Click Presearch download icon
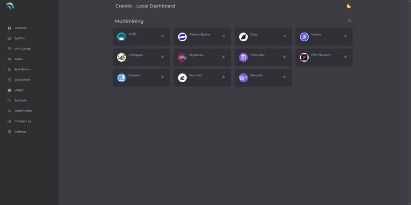Image resolution: width=411 pixels, height=205 pixels. coord(162,77)
